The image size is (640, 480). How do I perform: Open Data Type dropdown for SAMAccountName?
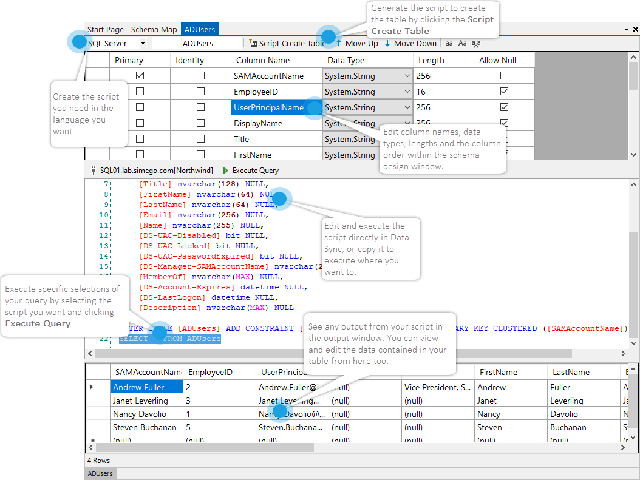407,76
